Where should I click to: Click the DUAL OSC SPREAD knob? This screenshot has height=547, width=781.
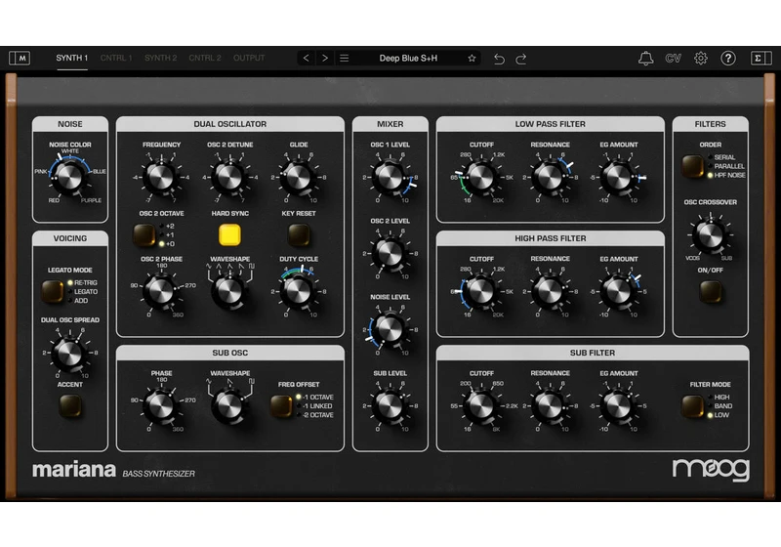tap(69, 353)
